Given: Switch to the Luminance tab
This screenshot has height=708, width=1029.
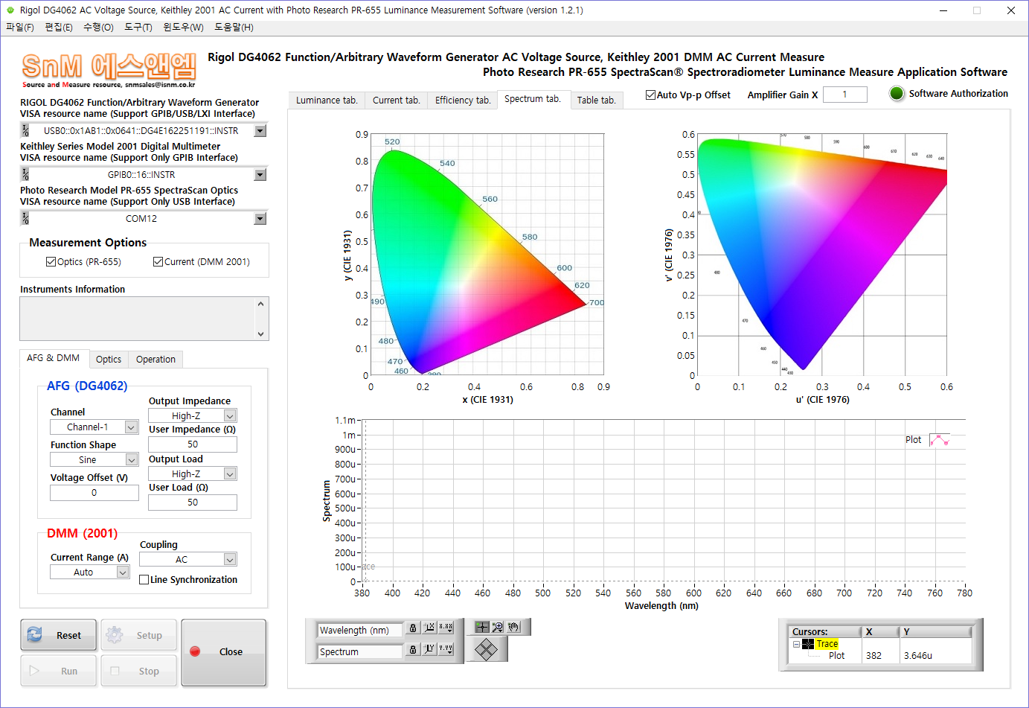Looking at the screenshot, I should click(327, 101).
